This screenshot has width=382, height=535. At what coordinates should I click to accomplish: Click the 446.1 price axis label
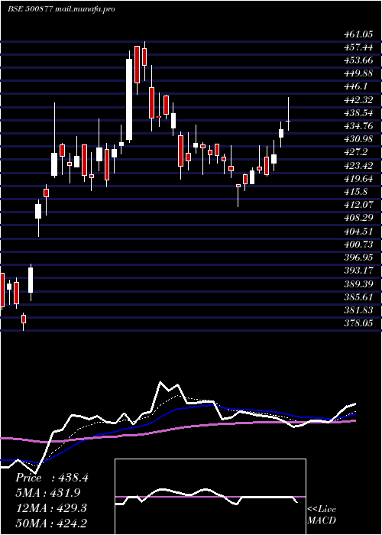pyautogui.click(x=356, y=86)
